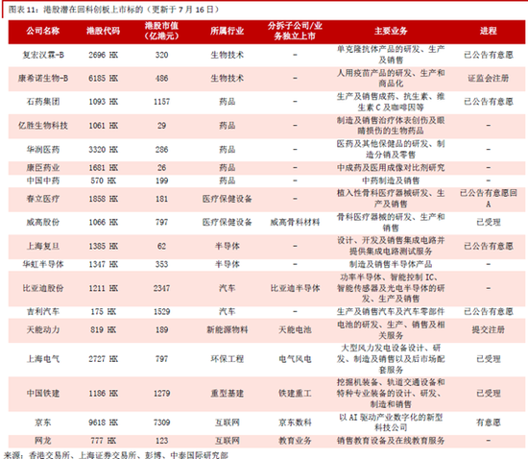
Task: Click the 天能电池 spin-off cell
Action: click(x=295, y=329)
